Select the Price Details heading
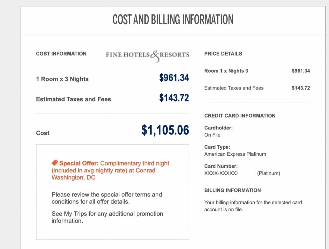The image size is (329, 249). tap(223, 54)
